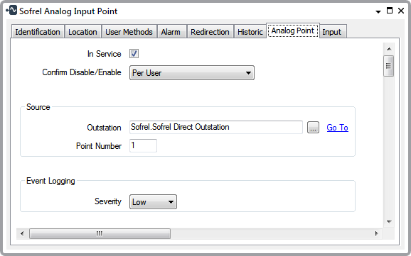411x256 pixels.
Task: Click the Sofrel Analog Input Point title icon
Action: (x=11, y=10)
